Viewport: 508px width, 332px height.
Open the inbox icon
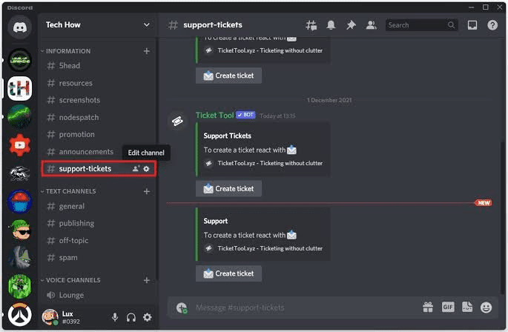(x=472, y=25)
